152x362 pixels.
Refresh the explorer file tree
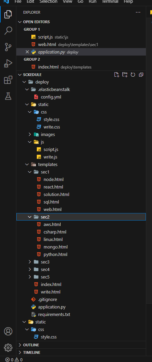[x=133, y=75]
